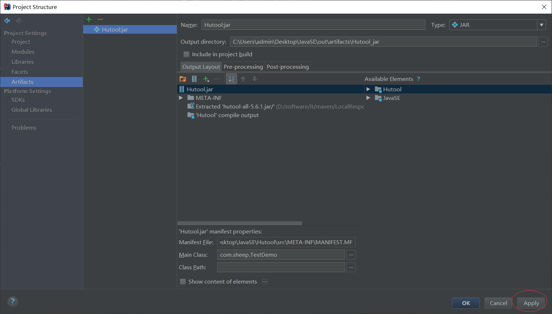Remove element from output layout toolbar
Screen dimensions: 552x314
(x=217, y=79)
